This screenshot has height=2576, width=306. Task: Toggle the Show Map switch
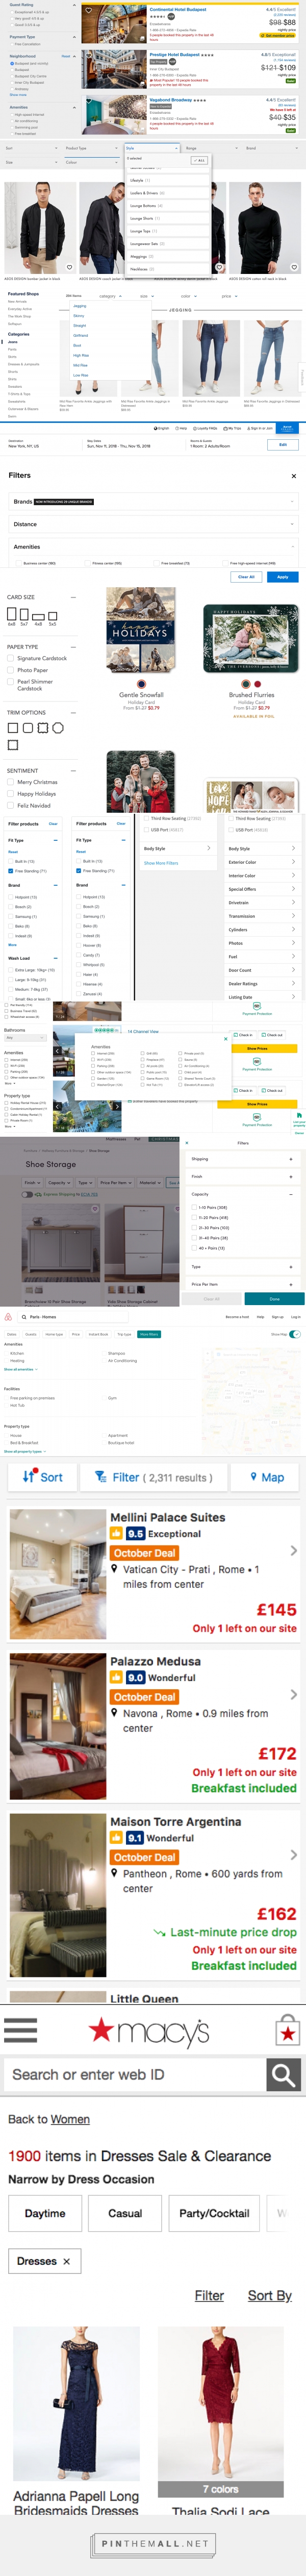295,1333
